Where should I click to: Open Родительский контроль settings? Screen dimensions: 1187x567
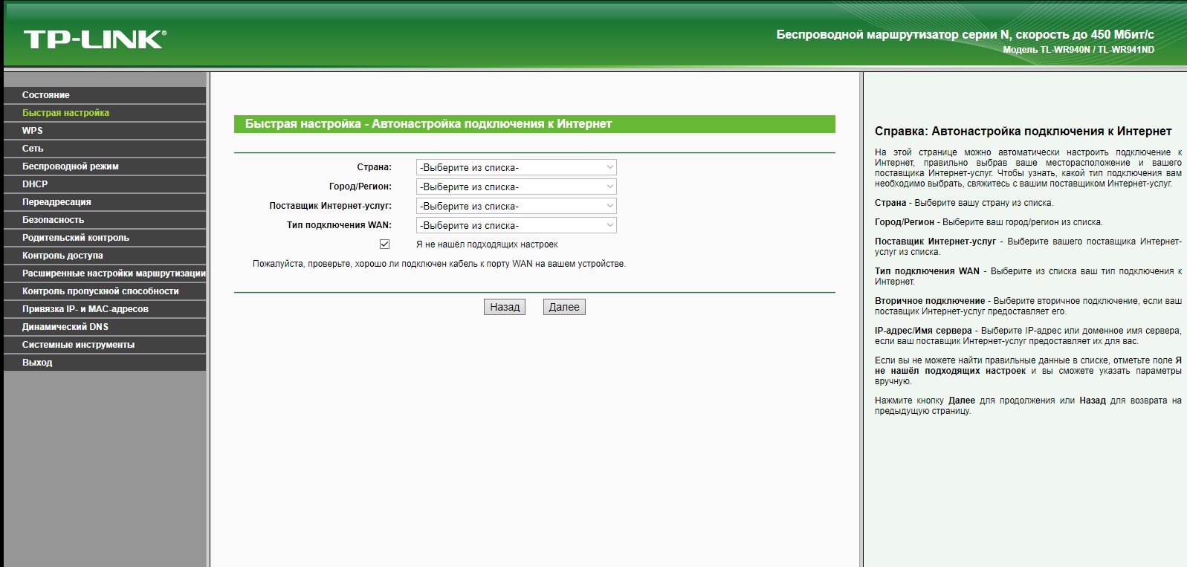click(76, 238)
